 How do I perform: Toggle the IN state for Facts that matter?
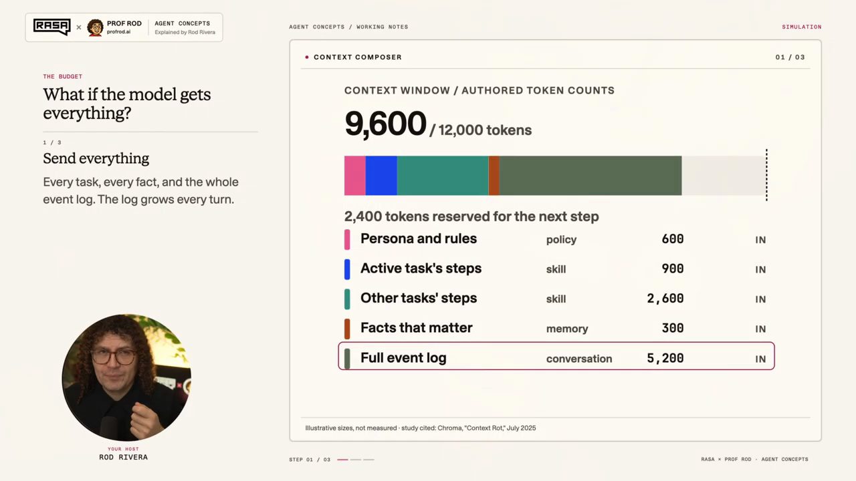tap(760, 329)
